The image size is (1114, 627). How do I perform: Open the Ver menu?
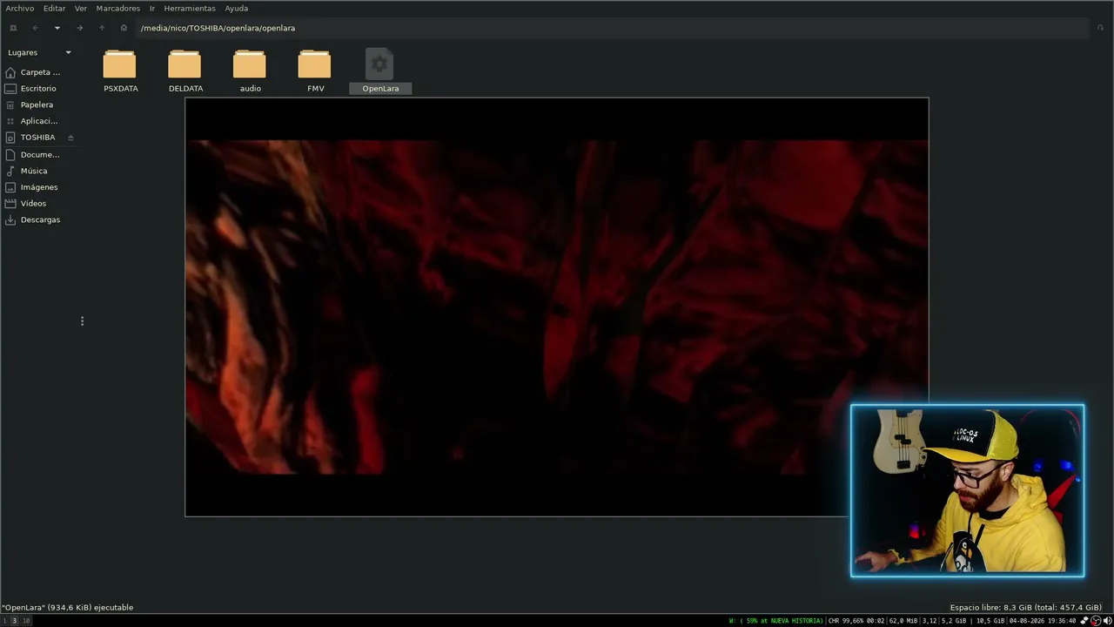pyautogui.click(x=81, y=9)
